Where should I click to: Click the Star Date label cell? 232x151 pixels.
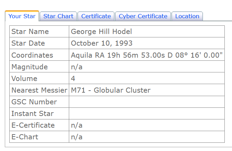28,43
